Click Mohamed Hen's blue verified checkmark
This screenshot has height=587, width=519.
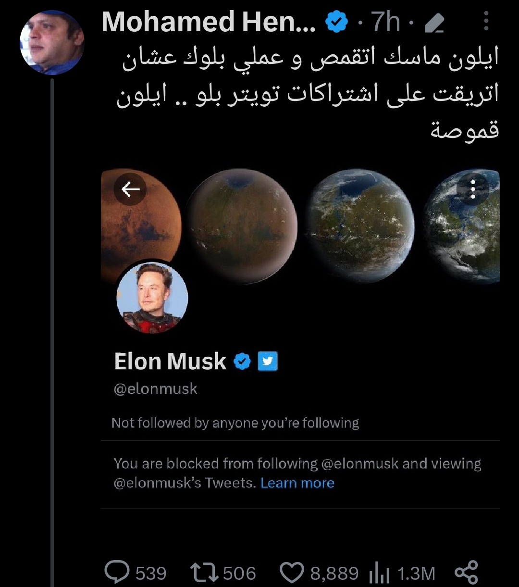tap(336, 23)
